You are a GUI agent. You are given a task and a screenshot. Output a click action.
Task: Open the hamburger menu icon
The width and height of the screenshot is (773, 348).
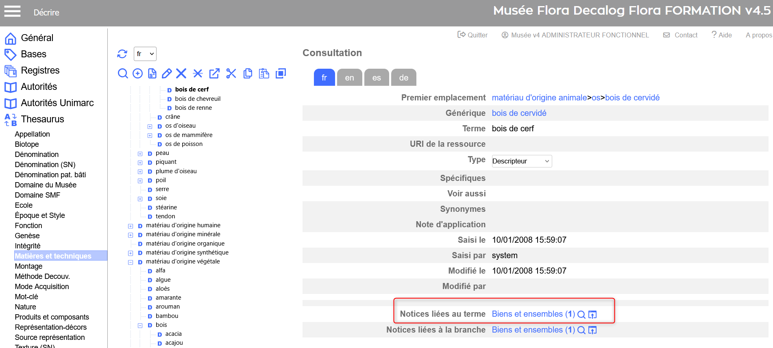[x=12, y=11]
